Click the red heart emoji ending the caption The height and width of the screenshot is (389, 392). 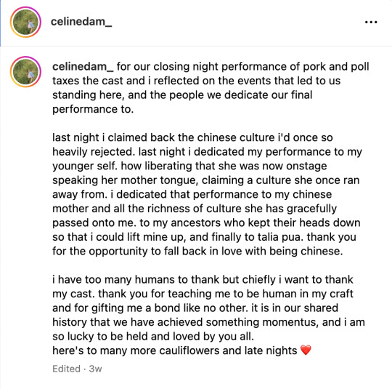[306, 350]
